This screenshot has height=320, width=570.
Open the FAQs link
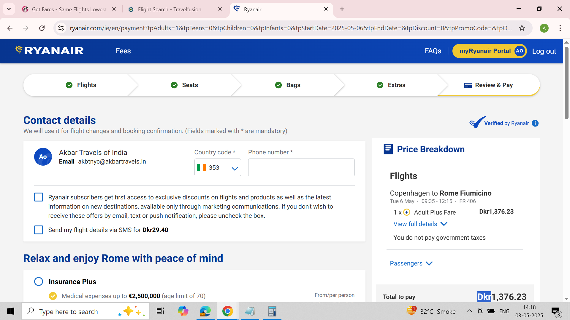coord(433,51)
